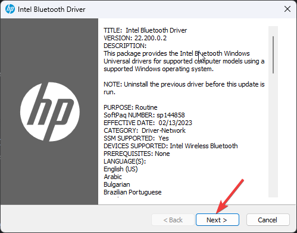Screen dimensions: 297x233
Task: Cancel the driver installation
Action: (x=268, y=219)
